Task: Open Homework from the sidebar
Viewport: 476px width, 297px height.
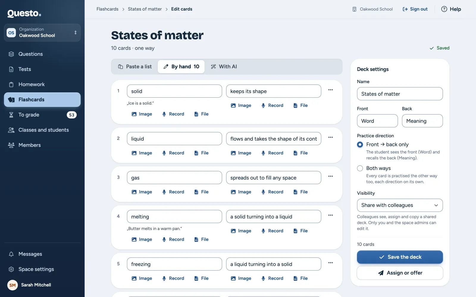Action: coord(42,84)
